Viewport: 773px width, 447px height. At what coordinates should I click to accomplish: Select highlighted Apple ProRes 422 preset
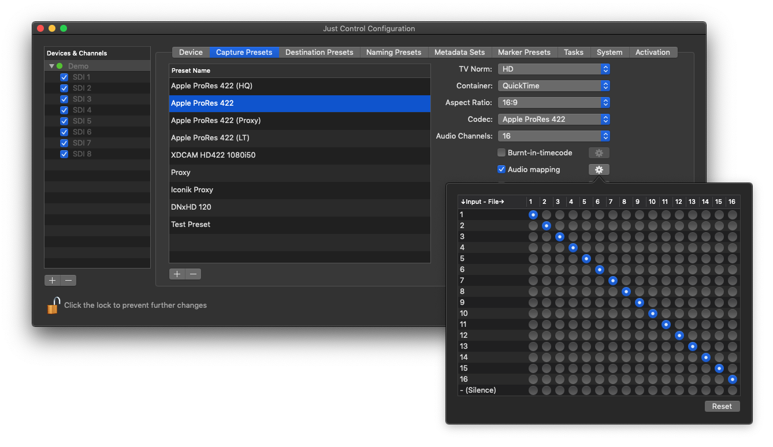tap(300, 103)
